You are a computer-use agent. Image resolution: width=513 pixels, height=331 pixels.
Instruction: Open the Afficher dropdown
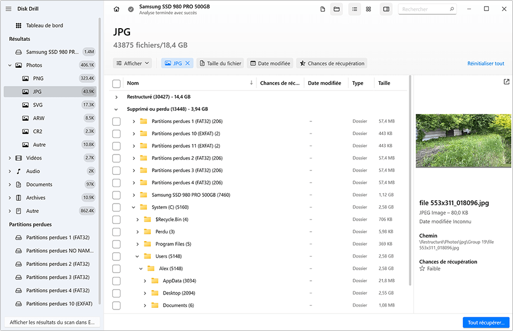(x=133, y=63)
